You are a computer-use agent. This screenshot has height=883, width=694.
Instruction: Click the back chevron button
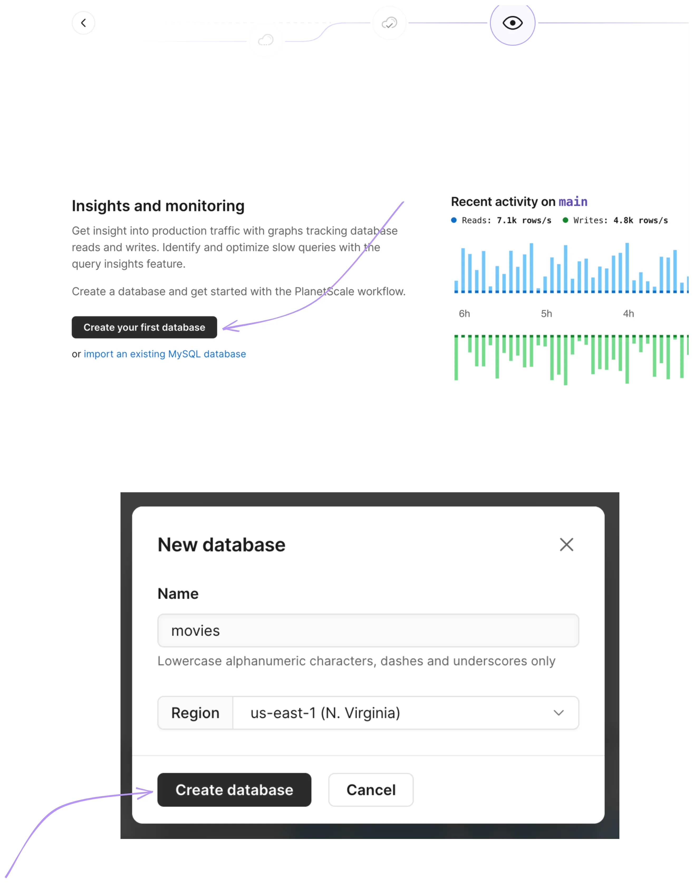(x=83, y=23)
